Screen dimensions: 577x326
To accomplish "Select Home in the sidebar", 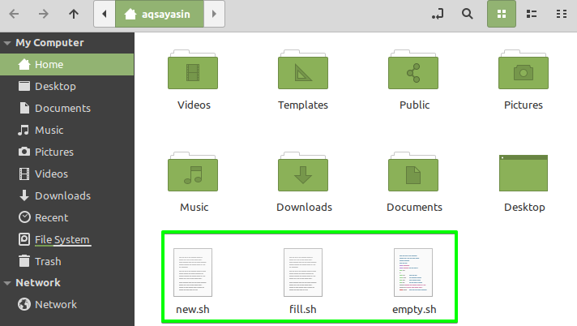I will pyautogui.click(x=67, y=64).
